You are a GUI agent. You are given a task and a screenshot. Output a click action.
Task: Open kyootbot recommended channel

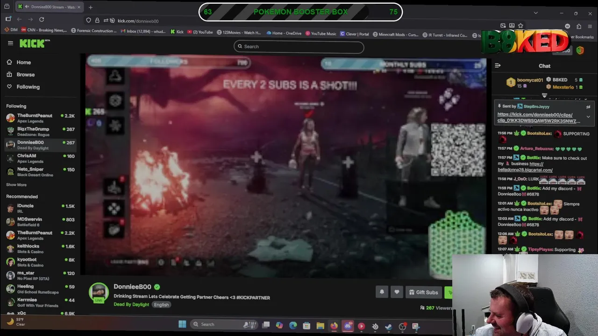tap(40, 262)
